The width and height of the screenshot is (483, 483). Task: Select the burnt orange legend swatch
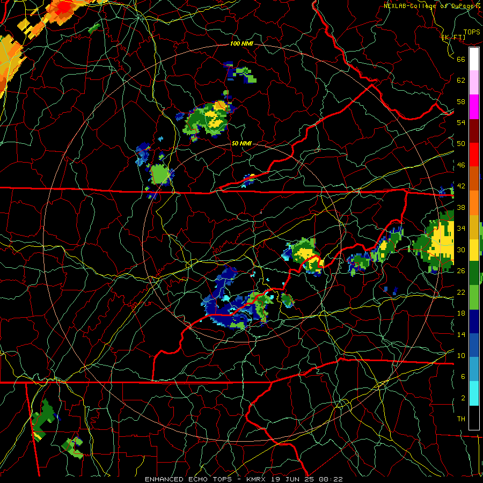(474, 179)
